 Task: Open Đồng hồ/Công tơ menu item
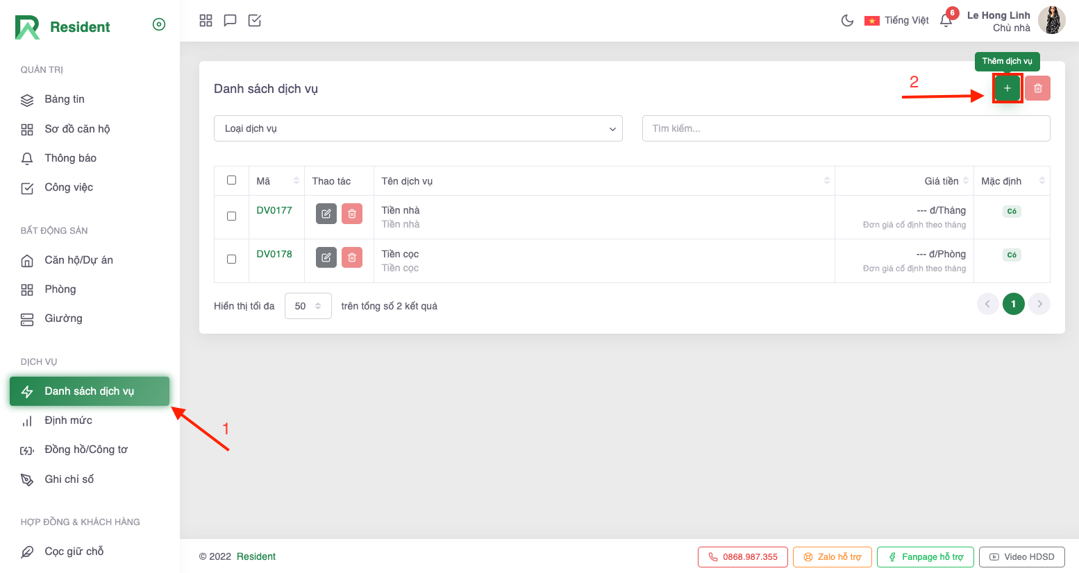coord(86,450)
